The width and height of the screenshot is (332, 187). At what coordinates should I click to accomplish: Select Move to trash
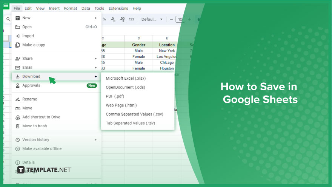click(56, 126)
